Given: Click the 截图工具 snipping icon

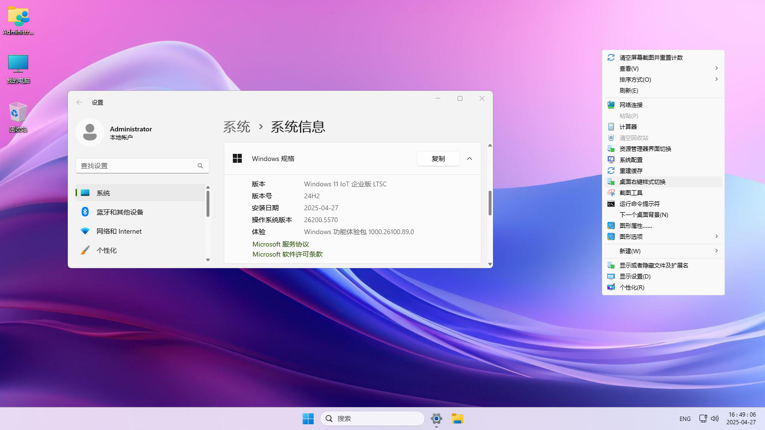Looking at the screenshot, I should [611, 193].
